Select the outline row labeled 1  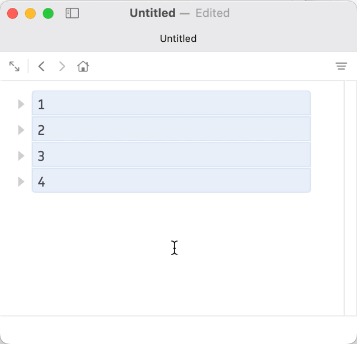pos(171,104)
